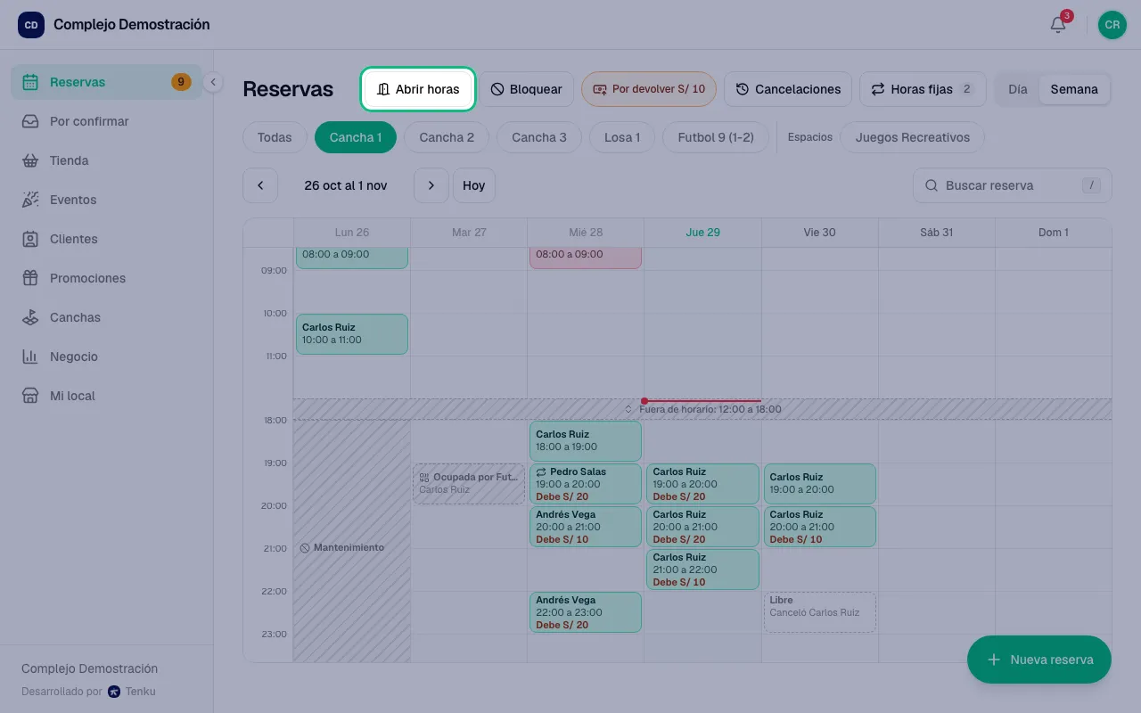This screenshot has height=713, width=1141.
Task: Focus the Buscar reserva search field
Action: click(x=1013, y=185)
